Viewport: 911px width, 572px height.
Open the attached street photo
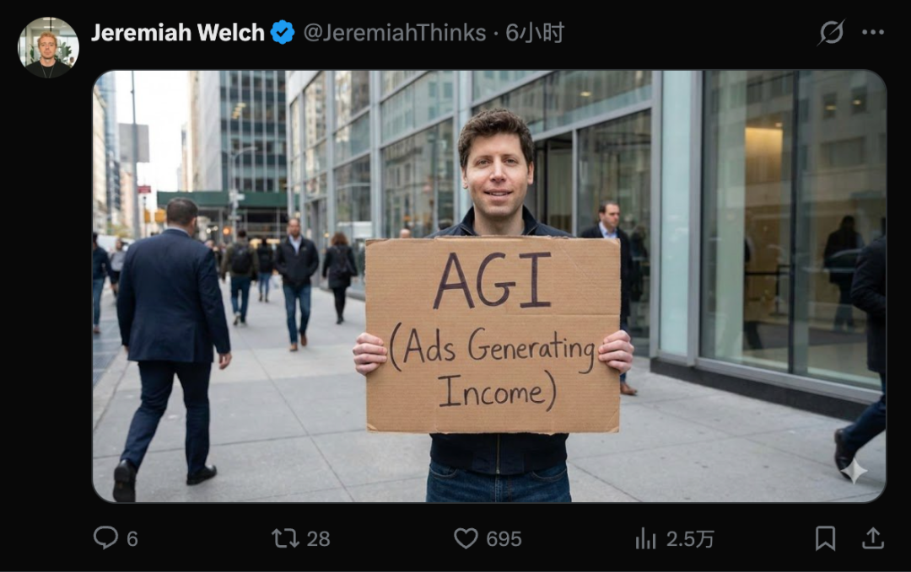pos(489,286)
